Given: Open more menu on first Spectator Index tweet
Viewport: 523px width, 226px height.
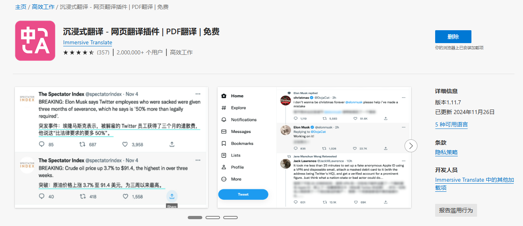Looking at the screenshot, I should coord(198,94).
